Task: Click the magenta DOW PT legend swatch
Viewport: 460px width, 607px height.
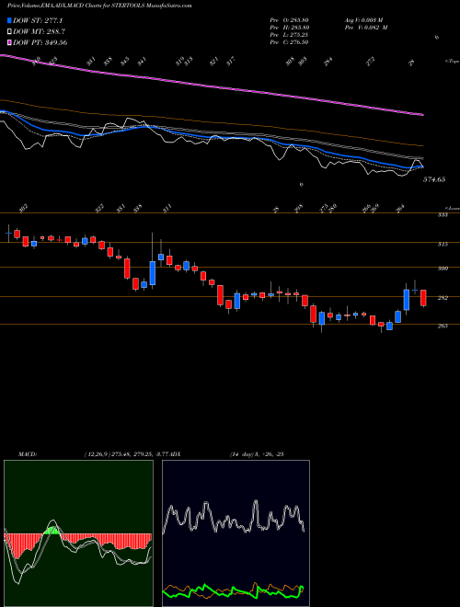Action: [x=10, y=42]
